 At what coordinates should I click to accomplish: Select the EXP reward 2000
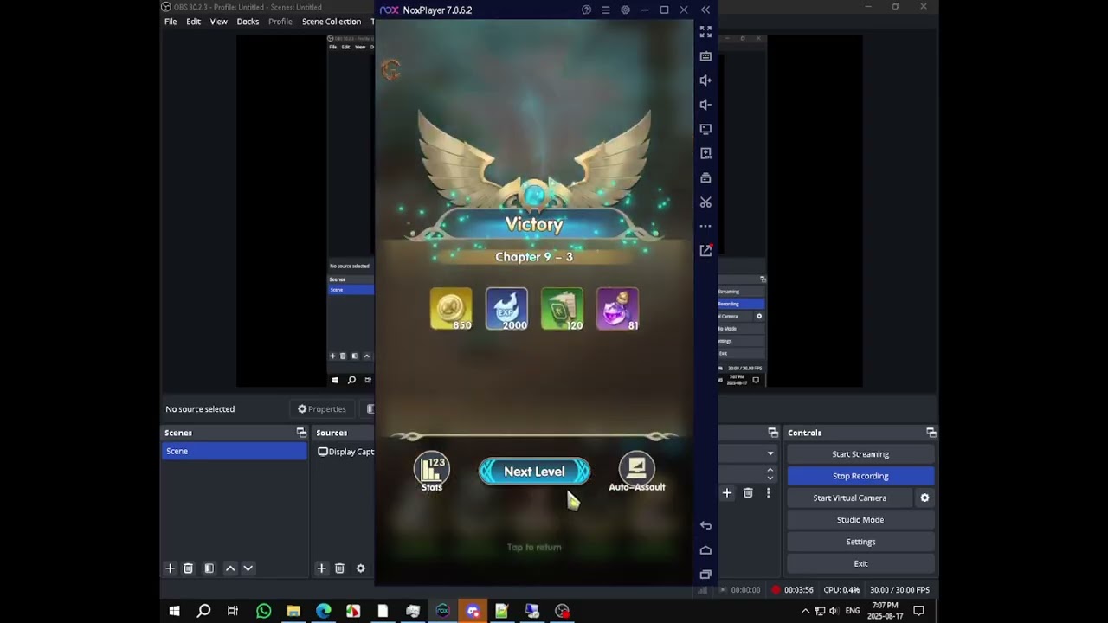click(506, 309)
